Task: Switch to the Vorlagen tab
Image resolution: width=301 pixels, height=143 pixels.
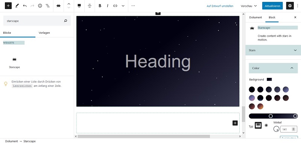Action: pyautogui.click(x=44, y=33)
